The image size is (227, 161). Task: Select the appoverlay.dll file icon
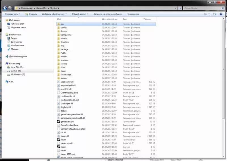pos(58,82)
